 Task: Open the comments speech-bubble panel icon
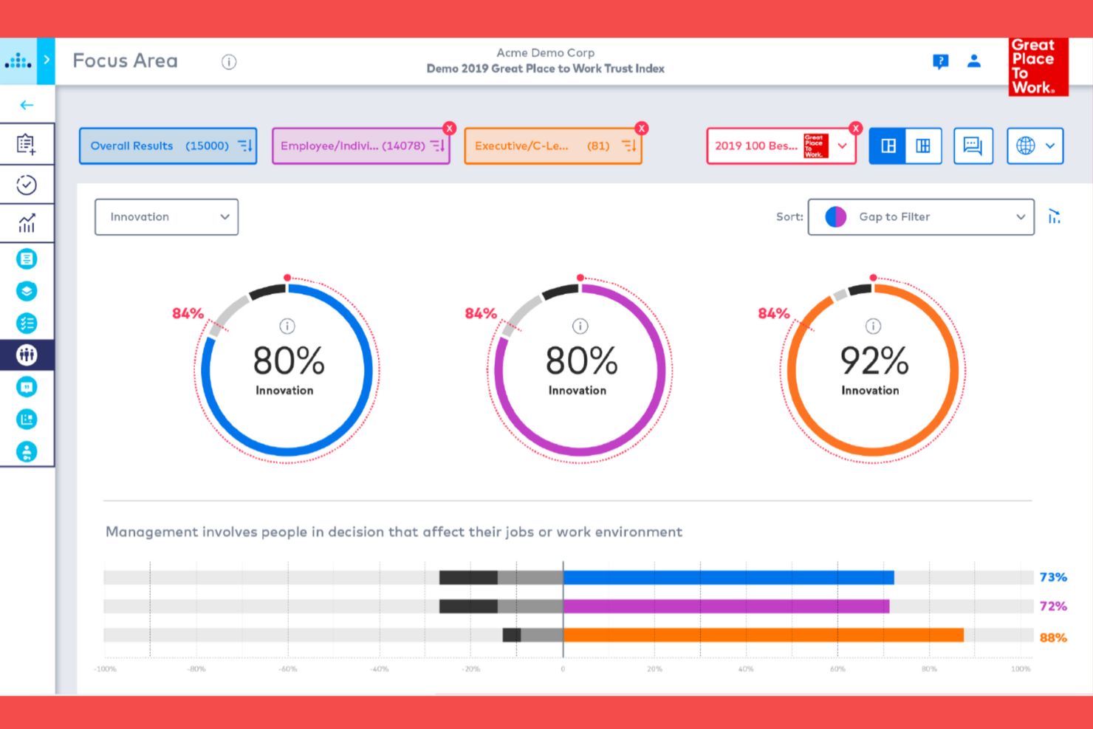click(x=973, y=146)
